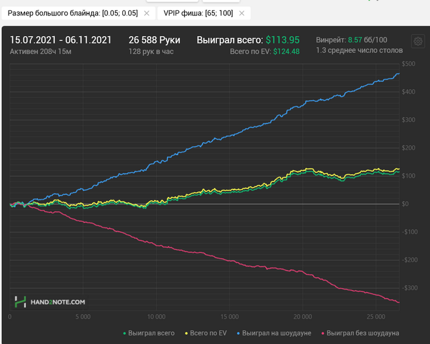This screenshot has width=430, height=344.
Task: Toggle the Выиграл без шоудауна legend series
Action: pyautogui.click(x=360, y=333)
